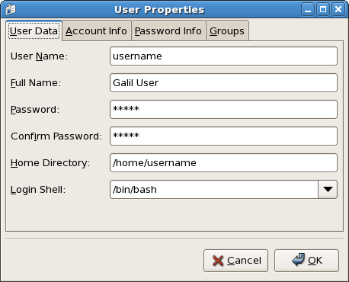Click the User Properties title text
This screenshot has width=349, height=282.
(159, 10)
